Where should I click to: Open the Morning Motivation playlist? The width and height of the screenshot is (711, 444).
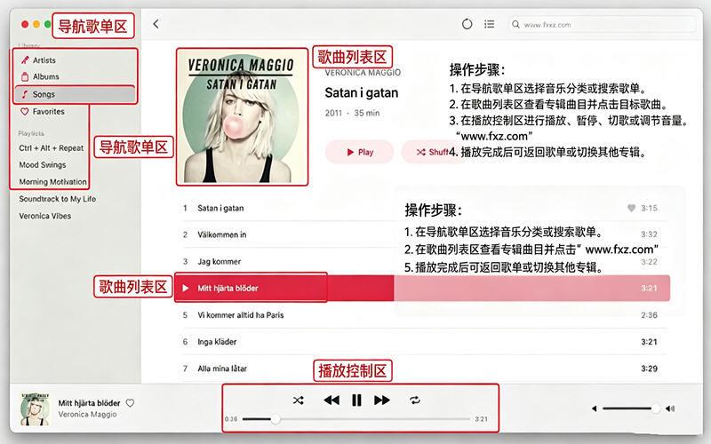coord(52,182)
